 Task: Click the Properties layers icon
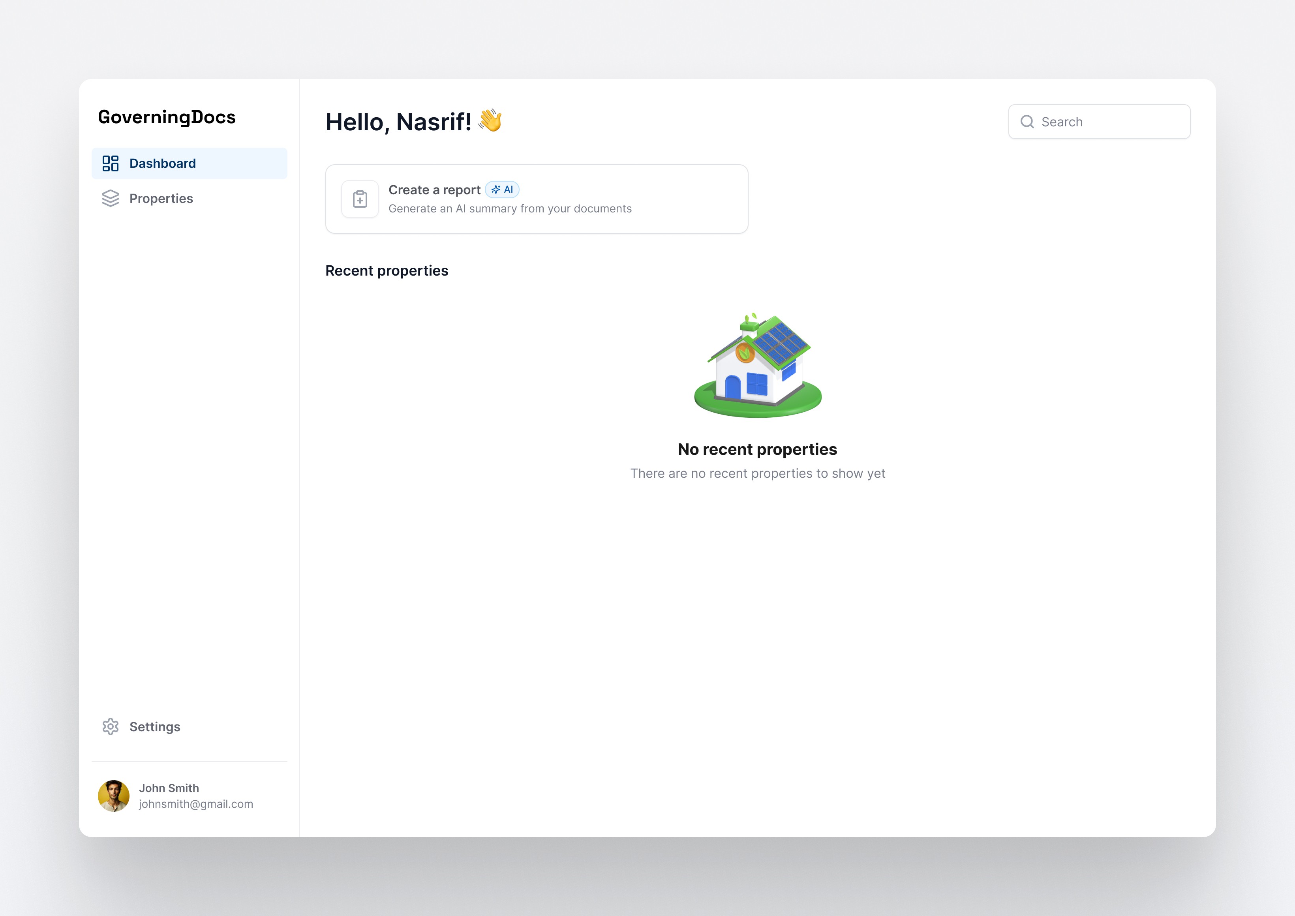click(110, 199)
